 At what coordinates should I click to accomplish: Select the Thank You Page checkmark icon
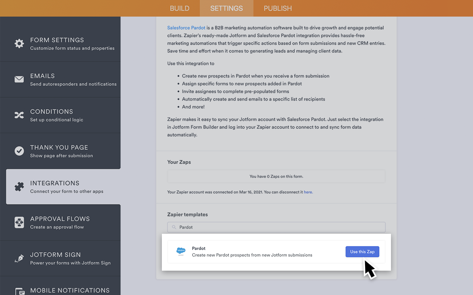[x=19, y=150]
